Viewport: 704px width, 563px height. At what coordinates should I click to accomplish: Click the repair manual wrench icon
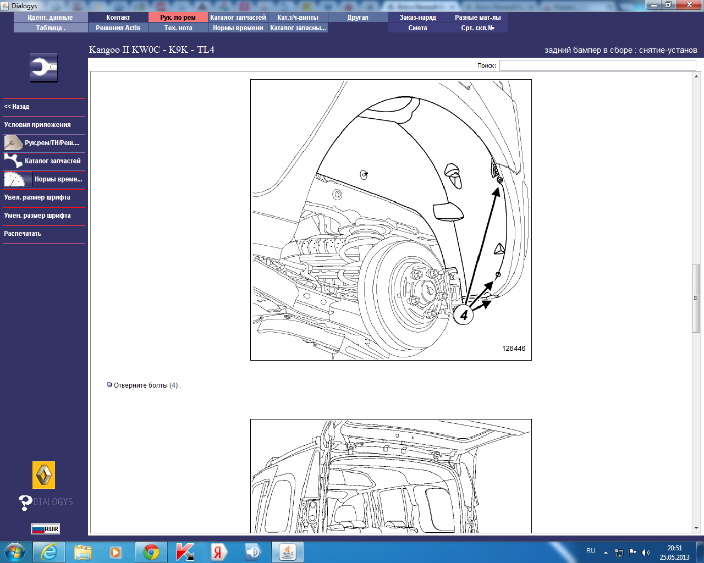coord(13,143)
